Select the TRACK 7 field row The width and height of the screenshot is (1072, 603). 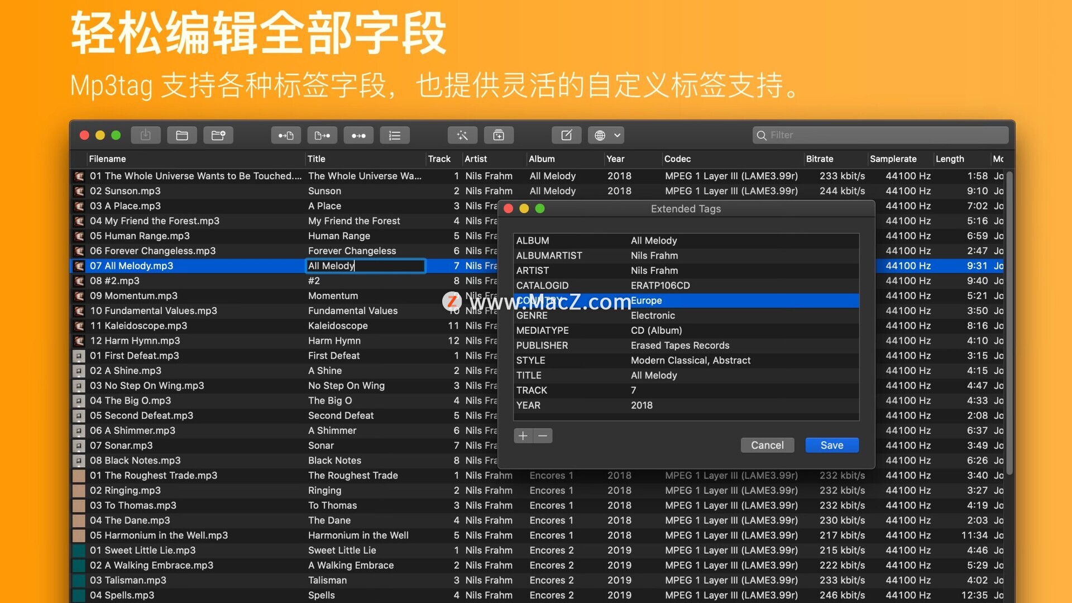686,390
